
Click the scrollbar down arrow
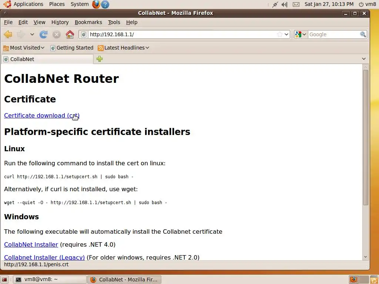click(x=365, y=257)
